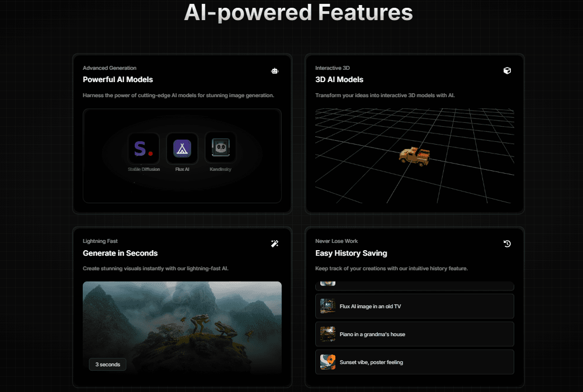The image size is (583, 392).
Task: Click description 'Harness the power of cutting-edge AI models'
Action: pyautogui.click(x=178, y=95)
